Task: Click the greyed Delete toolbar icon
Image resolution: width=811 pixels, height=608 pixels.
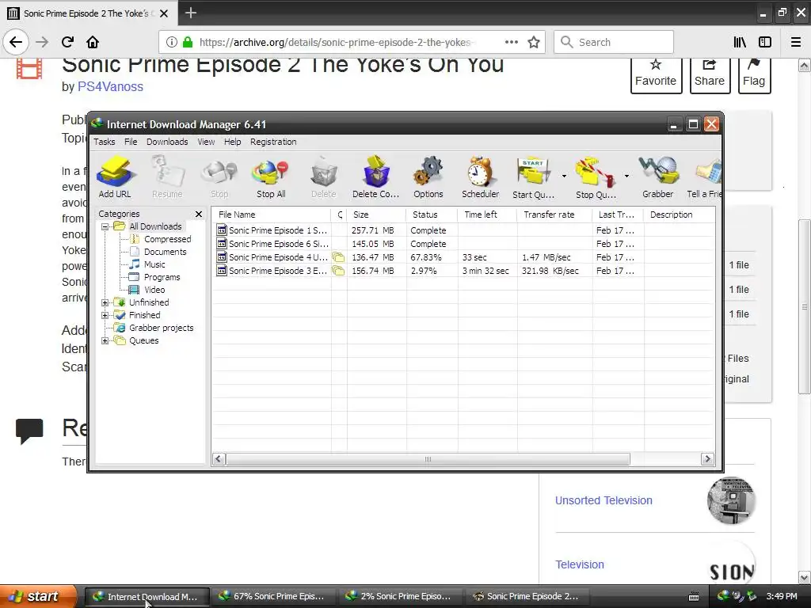Action: pos(324,177)
